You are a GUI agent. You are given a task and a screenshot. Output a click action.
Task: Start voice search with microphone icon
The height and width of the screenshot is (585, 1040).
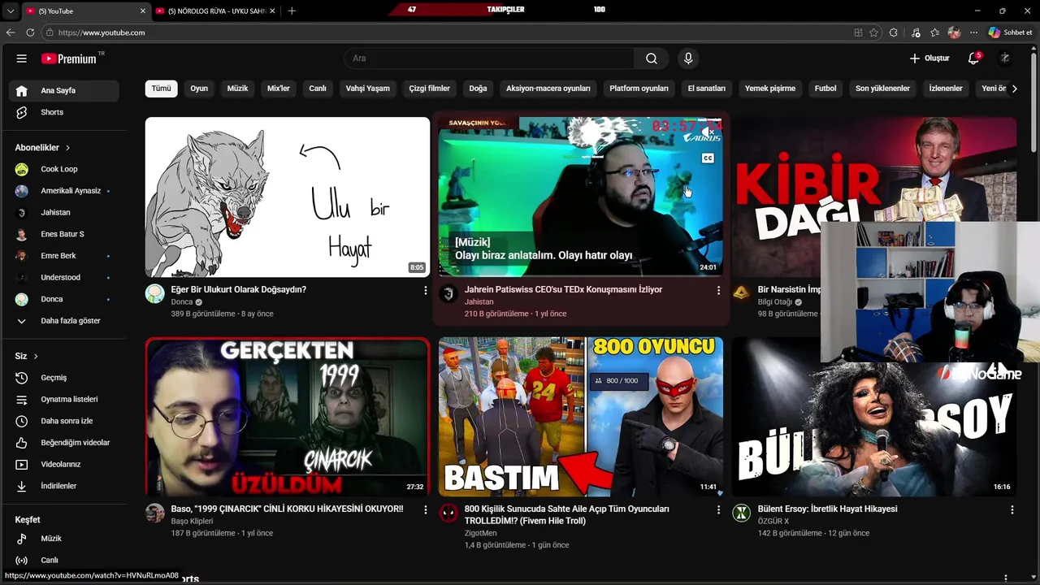pos(688,58)
